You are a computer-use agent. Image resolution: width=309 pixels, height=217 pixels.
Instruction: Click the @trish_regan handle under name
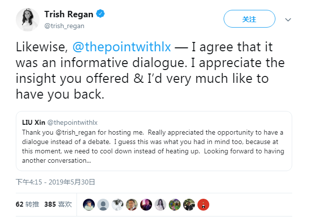click(64, 26)
